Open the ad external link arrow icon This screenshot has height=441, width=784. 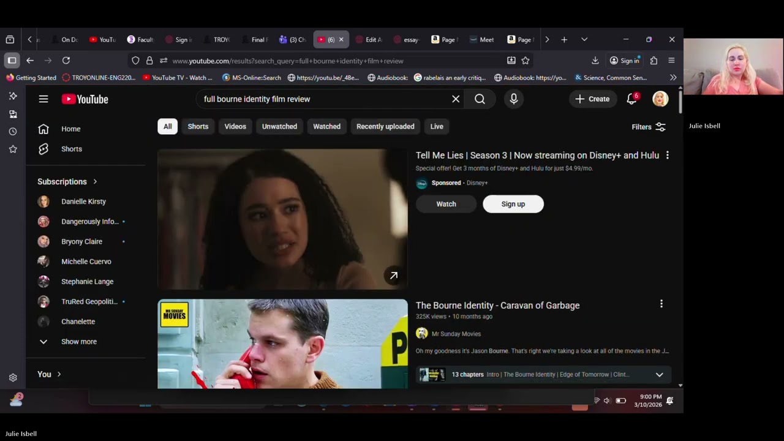394,276
